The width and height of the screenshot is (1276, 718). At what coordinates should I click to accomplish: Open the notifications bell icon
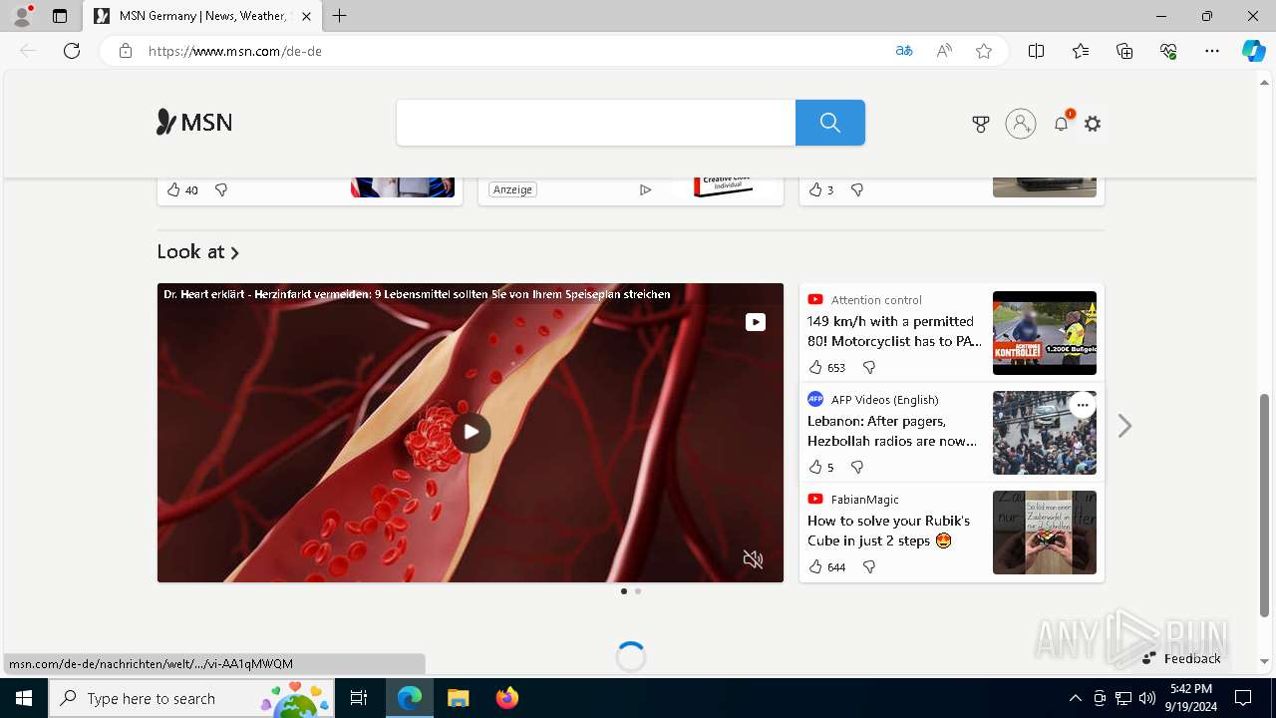1062,124
